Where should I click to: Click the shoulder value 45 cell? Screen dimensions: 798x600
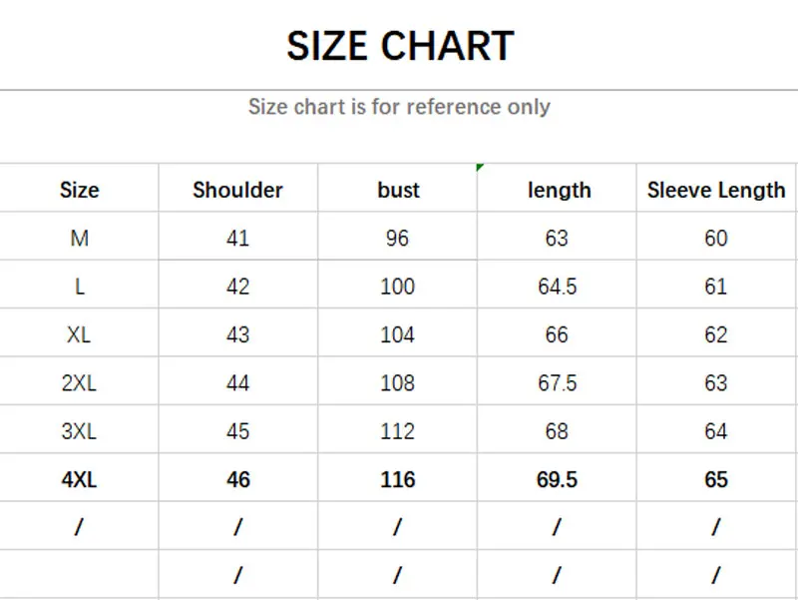(x=237, y=432)
